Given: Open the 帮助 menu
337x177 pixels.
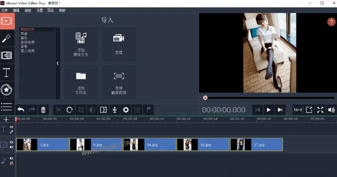Looking at the screenshot, I should point(62,10).
